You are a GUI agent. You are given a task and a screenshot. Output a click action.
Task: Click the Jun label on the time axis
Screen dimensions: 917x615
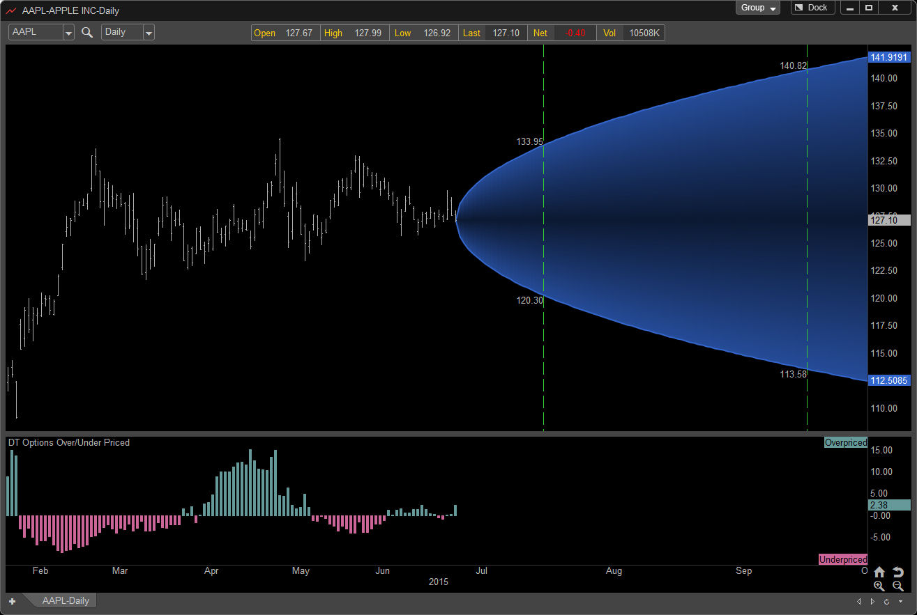pos(382,571)
